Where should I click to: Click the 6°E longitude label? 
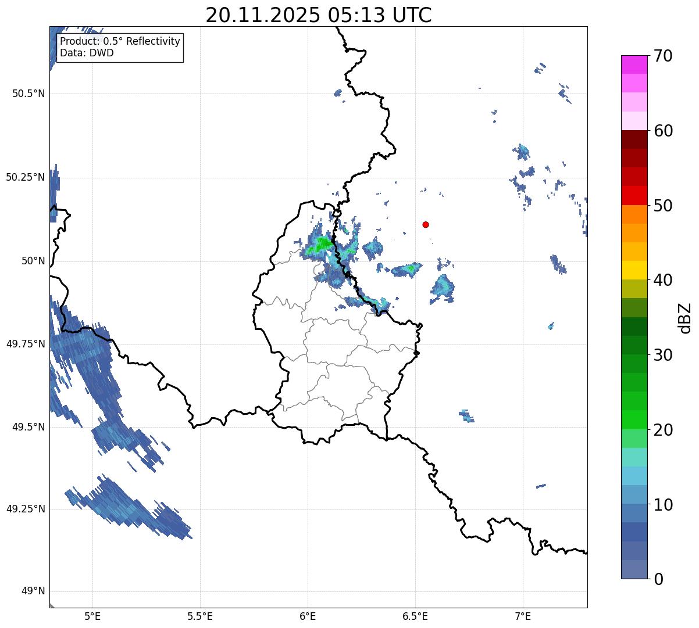[x=308, y=616]
